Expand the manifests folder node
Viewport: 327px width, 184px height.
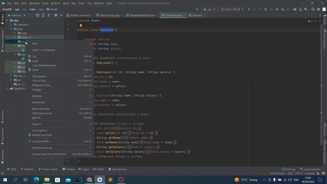click(11, 25)
